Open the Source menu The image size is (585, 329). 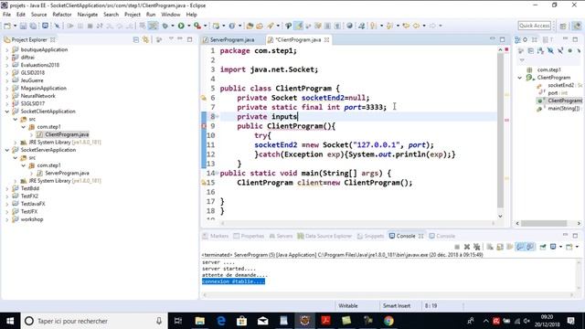pos(38,15)
